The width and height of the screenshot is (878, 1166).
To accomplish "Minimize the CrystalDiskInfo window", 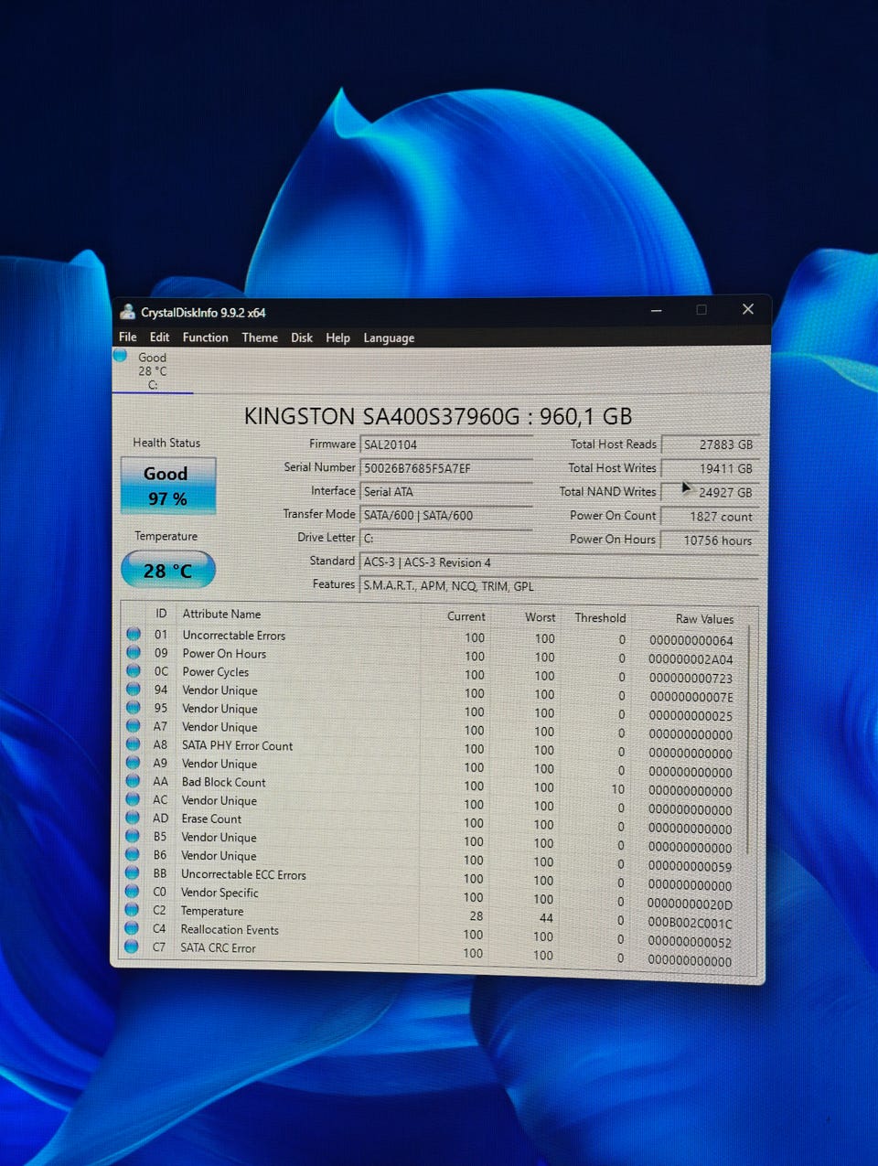I will 657,310.
